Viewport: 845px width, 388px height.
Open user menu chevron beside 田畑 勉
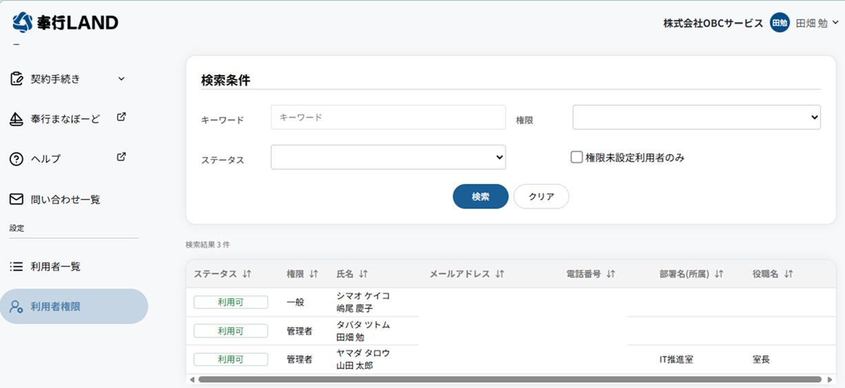tap(835, 23)
